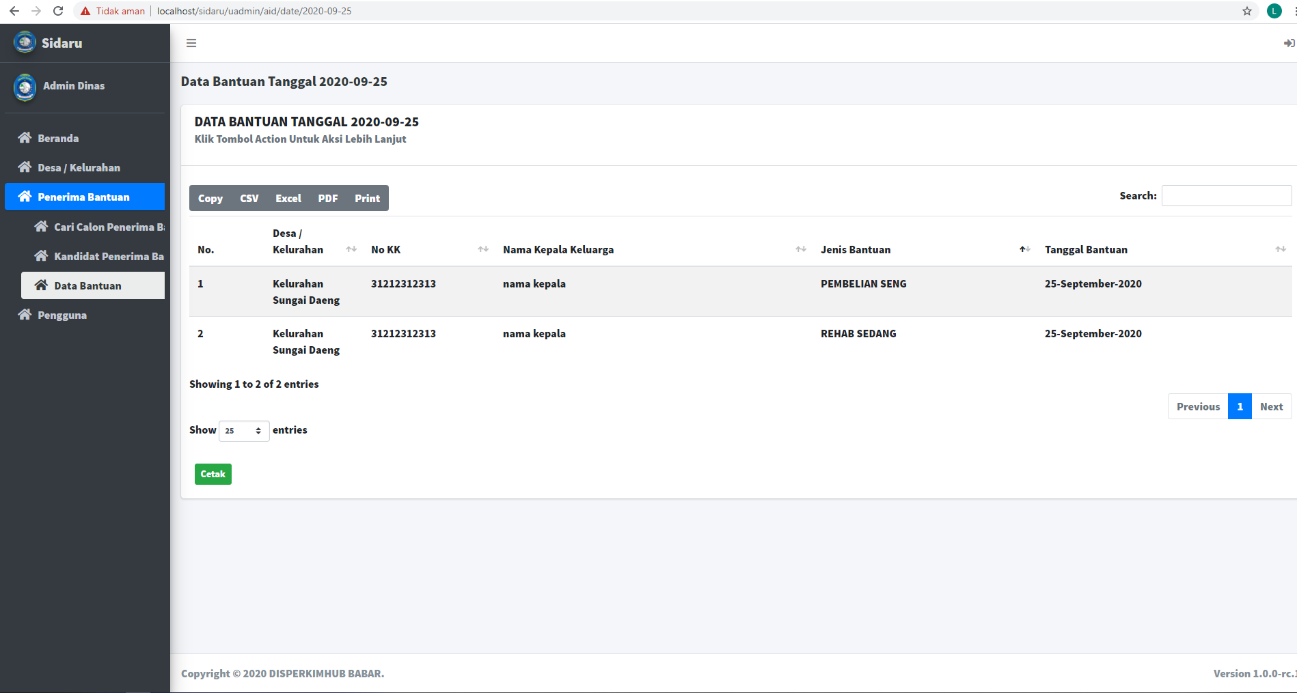Click the Search input field
This screenshot has height=693, width=1297.
pyautogui.click(x=1226, y=196)
